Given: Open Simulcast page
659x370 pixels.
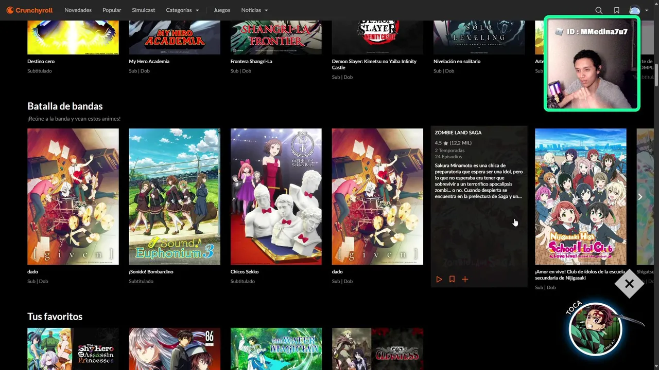Looking at the screenshot, I should pos(143,10).
